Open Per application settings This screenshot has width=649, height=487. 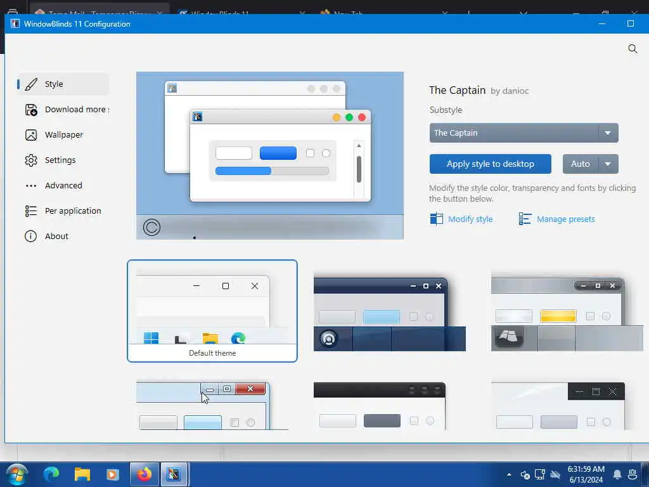[63, 211]
